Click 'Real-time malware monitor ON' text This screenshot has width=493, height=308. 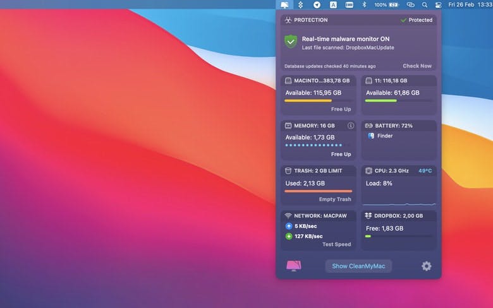coord(346,39)
